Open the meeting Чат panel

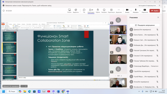point(84,11)
